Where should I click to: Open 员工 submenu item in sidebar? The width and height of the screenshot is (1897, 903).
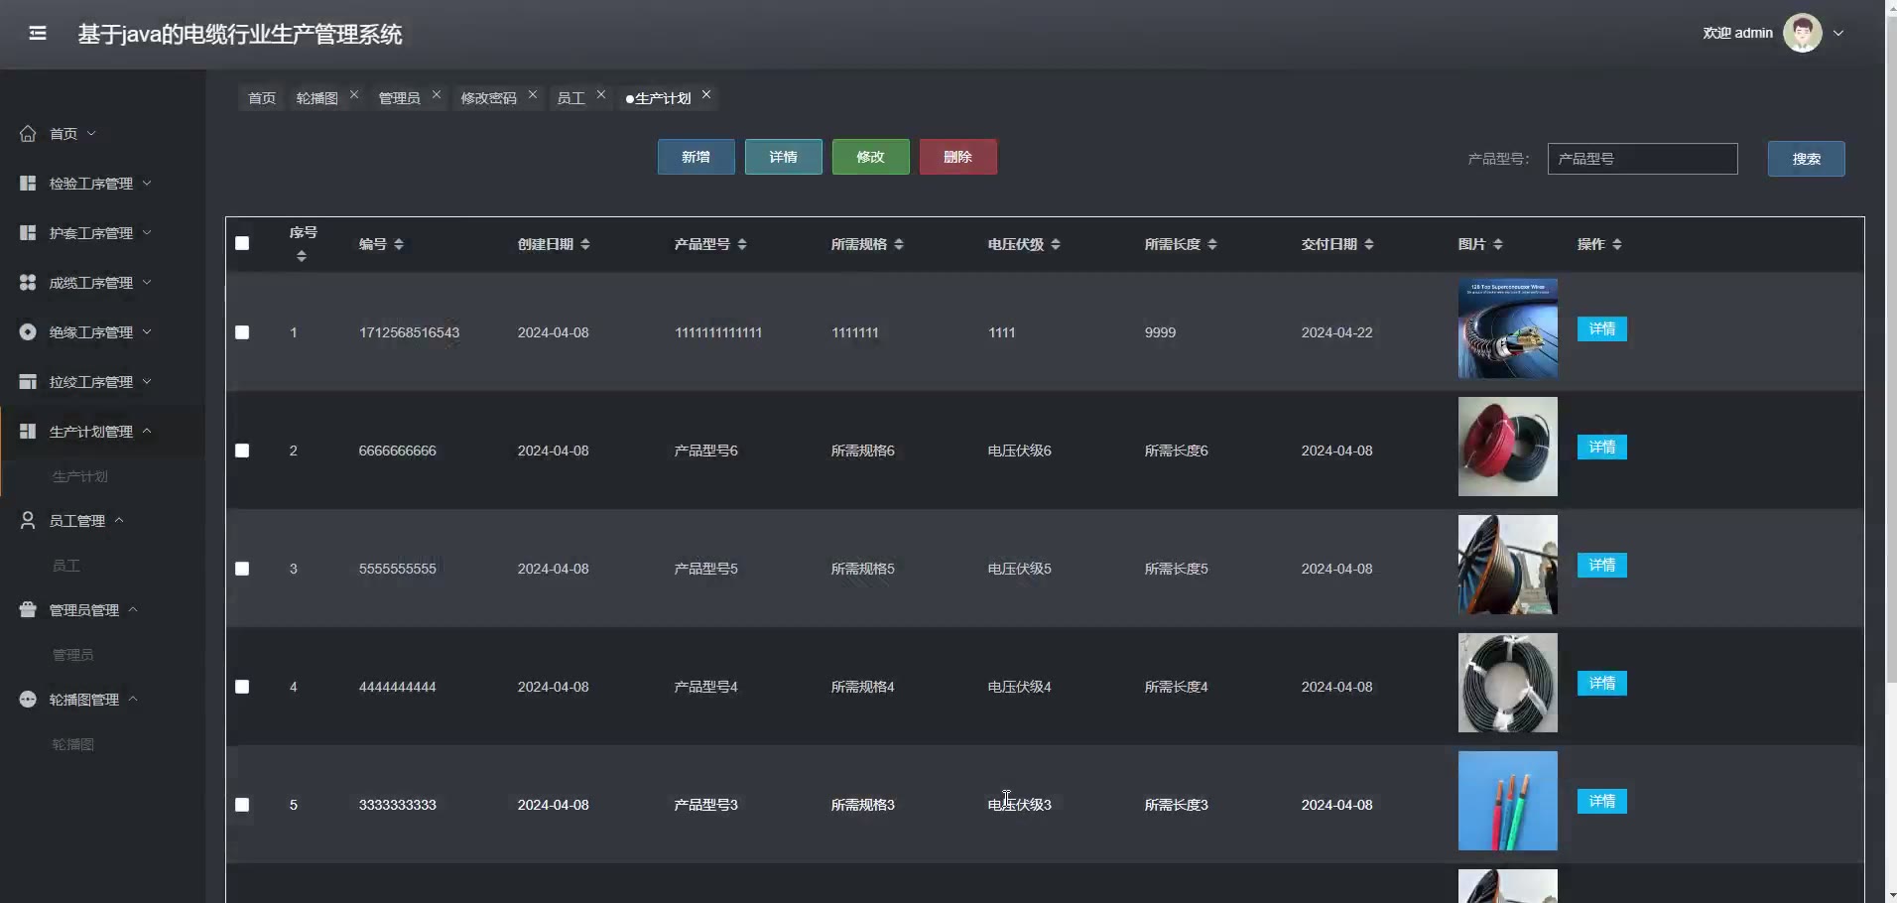point(66,566)
